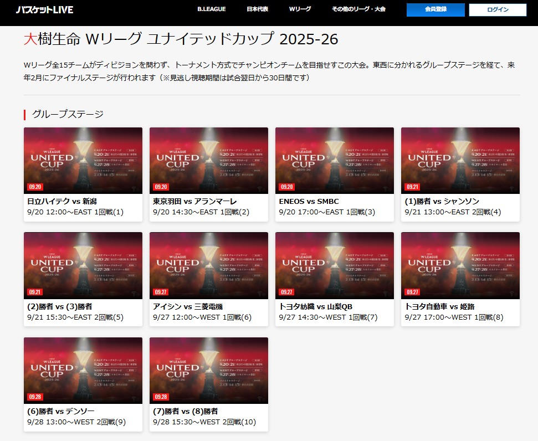The width and height of the screenshot is (538, 441).
Task: Click the グループステージ section heading
Action: point(68,114)
